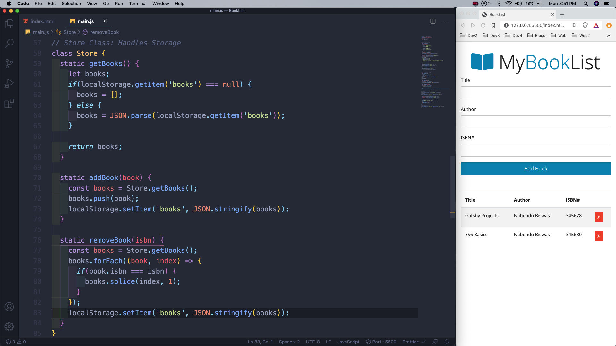This screenshot has width=616, height=346.
Task: Close the BookList browser tab
Action: pos(552,15)
